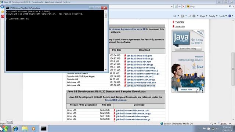Download jdk-8u20-linux-x64-demos.tar.gz

click(133, 120)
